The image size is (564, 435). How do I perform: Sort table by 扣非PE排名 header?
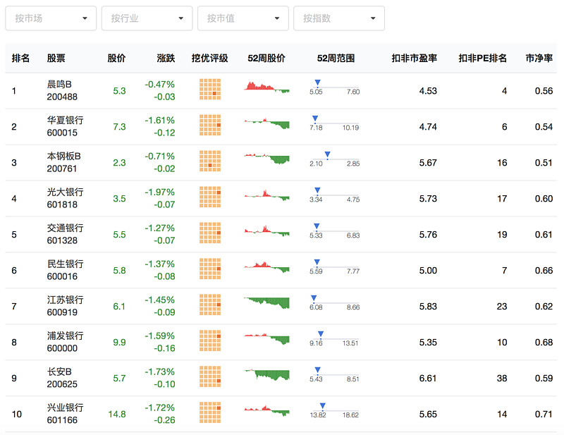pos(482,58)
